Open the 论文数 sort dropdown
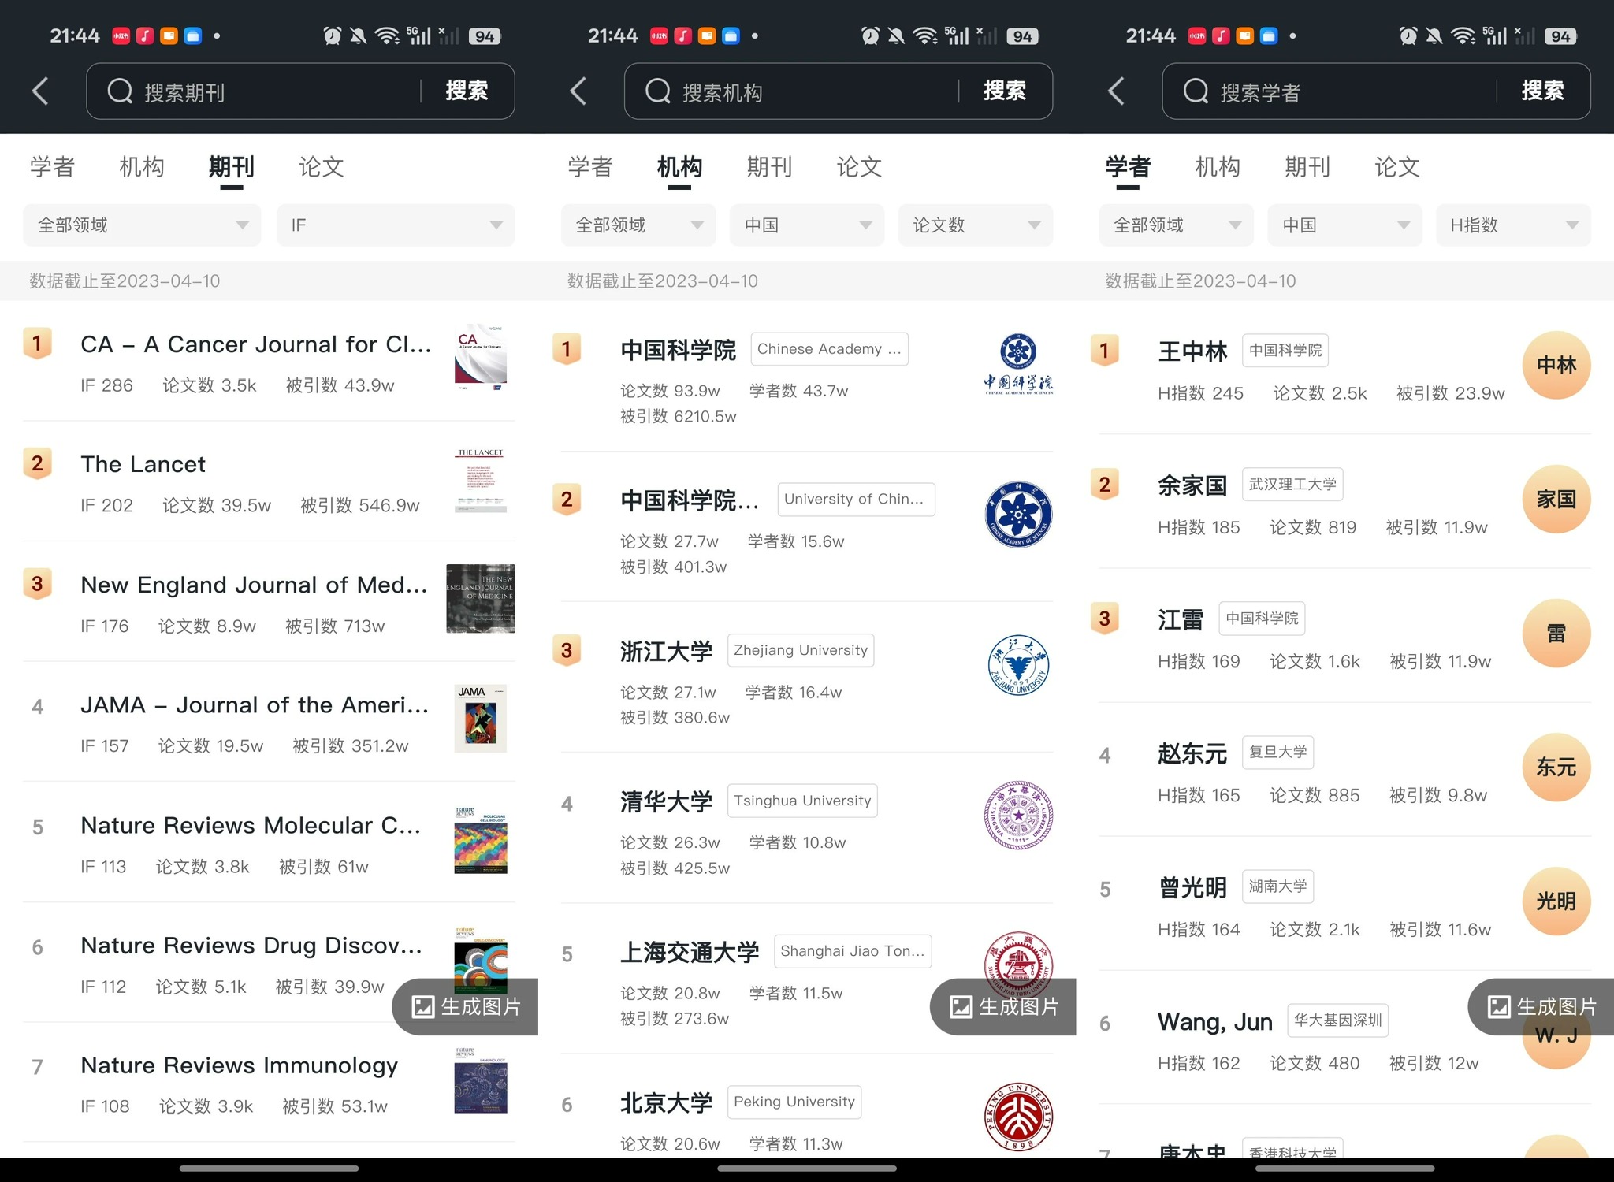This screenshot has height=1182, width=1614. click(x=975, y=225)
